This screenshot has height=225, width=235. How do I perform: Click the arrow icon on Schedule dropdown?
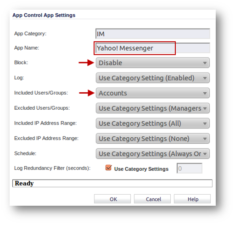205,154
